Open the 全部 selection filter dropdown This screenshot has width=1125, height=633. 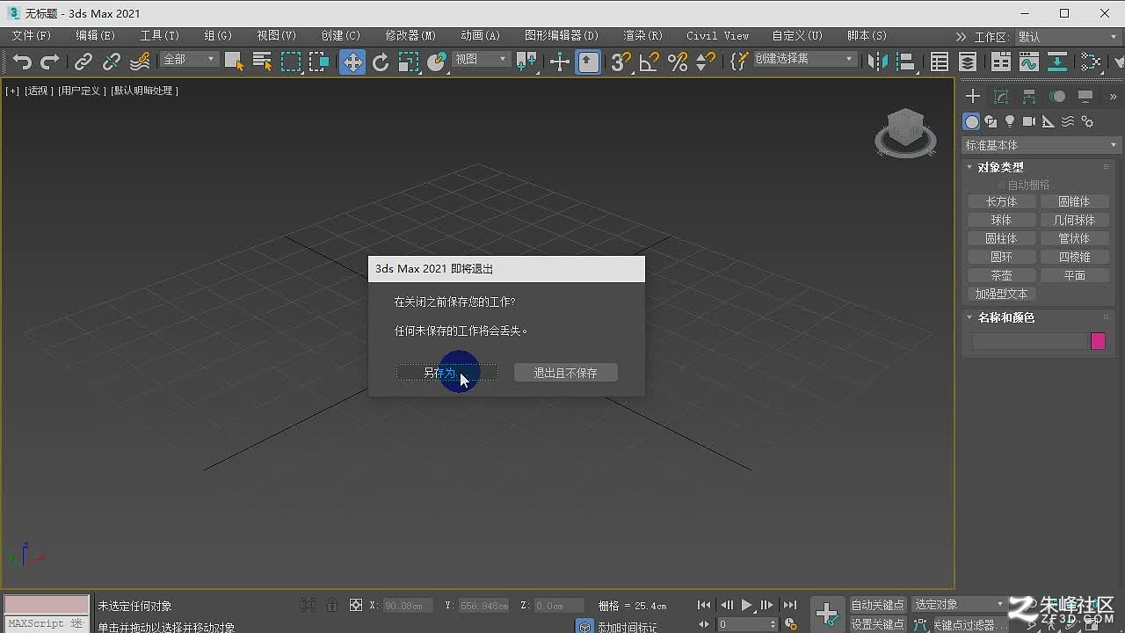[189, 59]
